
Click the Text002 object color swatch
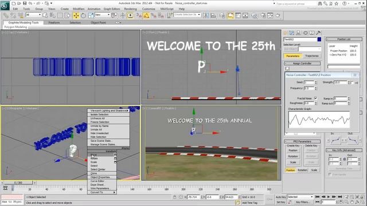319,39
